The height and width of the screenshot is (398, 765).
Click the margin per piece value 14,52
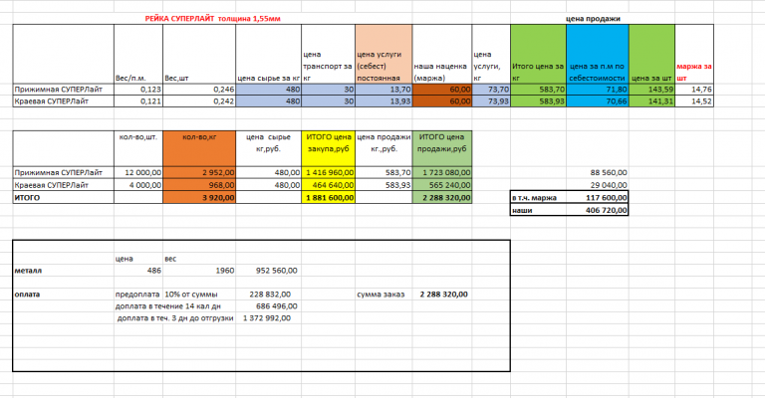point(694,101)
